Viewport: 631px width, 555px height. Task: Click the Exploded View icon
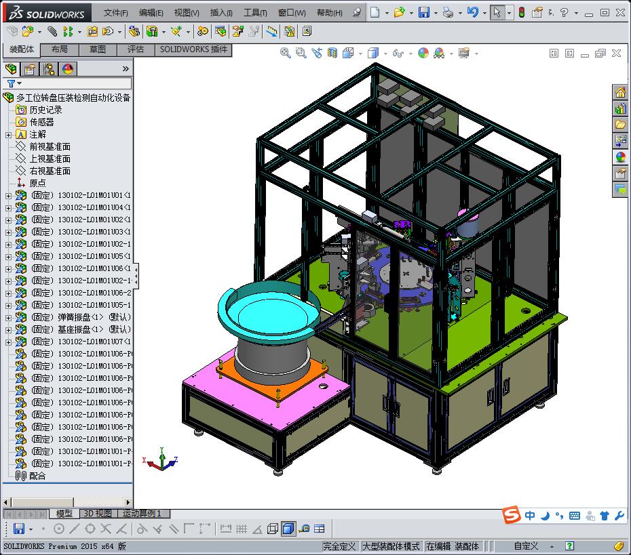coord(238,31)
